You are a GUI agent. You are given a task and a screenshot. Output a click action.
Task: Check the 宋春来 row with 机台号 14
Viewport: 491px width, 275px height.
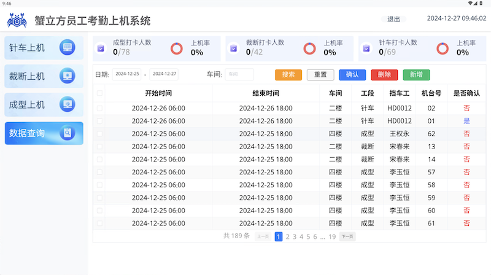pos(99,160)
